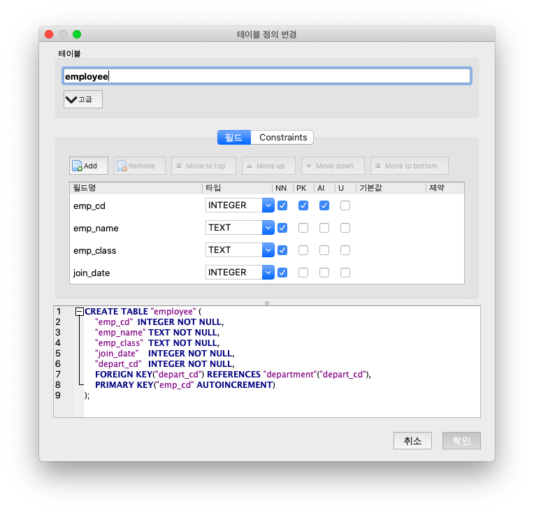Screen dimensions: 534x513
Task: Click the 확인 confirm button
Action: point(461,441)
